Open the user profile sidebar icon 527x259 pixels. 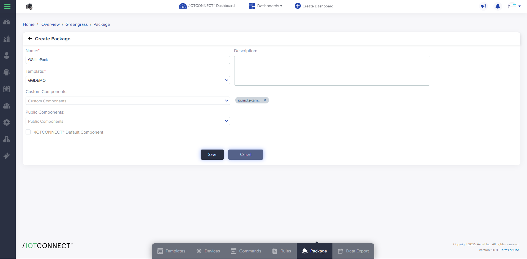[7, 55]
